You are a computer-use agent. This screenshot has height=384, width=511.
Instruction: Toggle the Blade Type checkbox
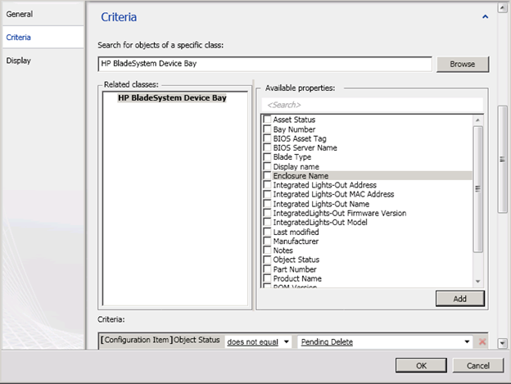(267, 157)
